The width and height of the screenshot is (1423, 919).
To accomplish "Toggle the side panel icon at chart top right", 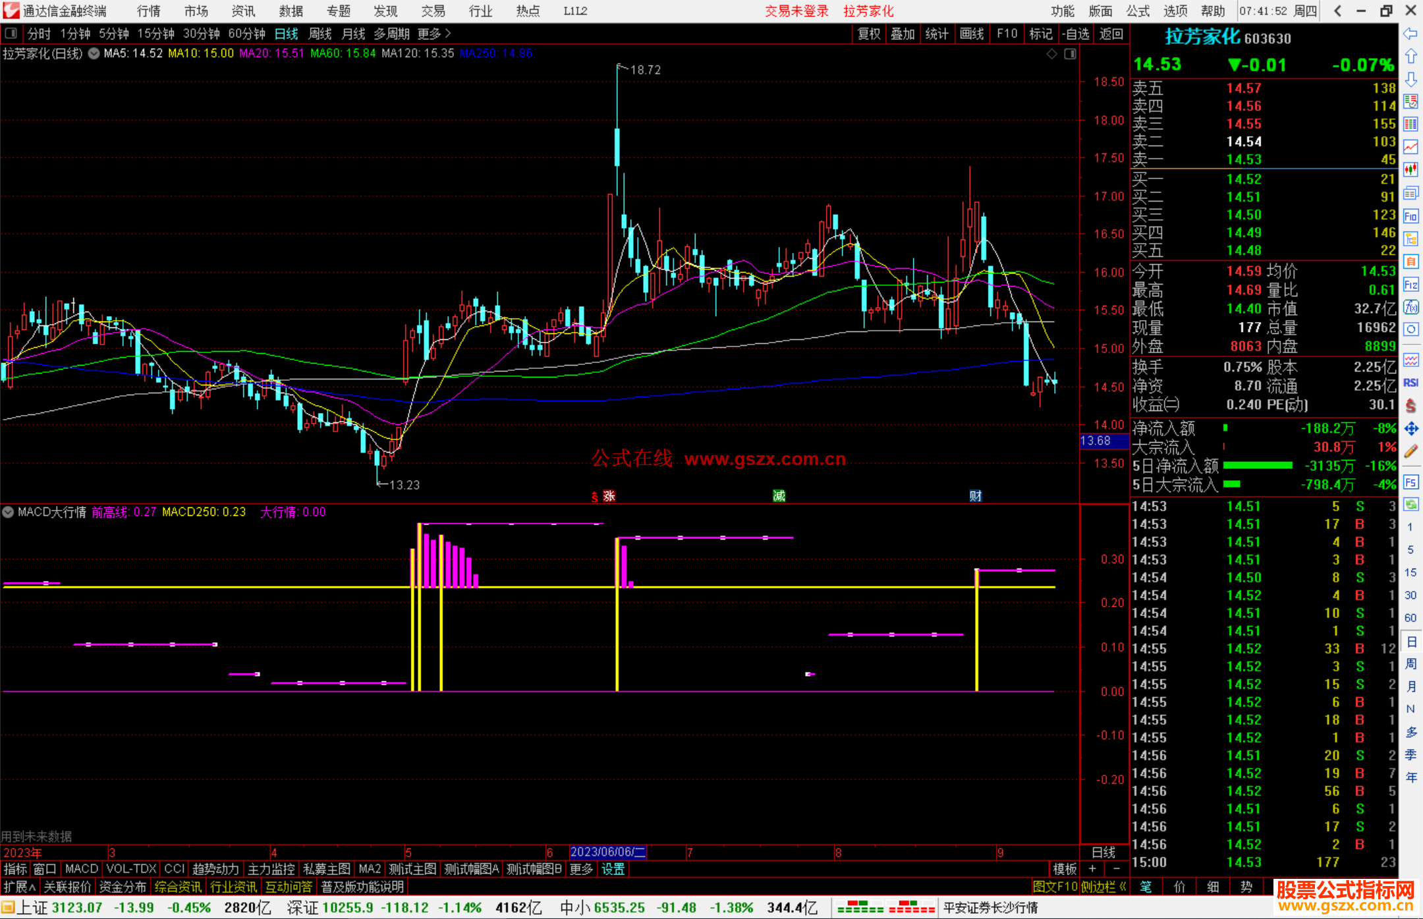I will point(1071,53).
